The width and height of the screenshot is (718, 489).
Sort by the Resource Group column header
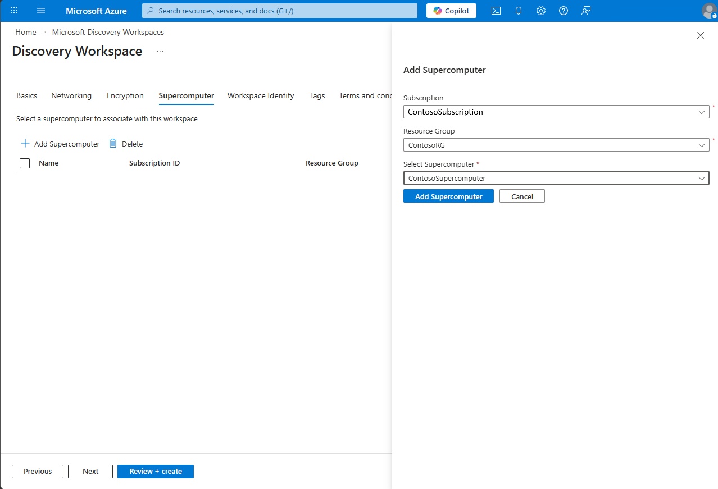332,163
